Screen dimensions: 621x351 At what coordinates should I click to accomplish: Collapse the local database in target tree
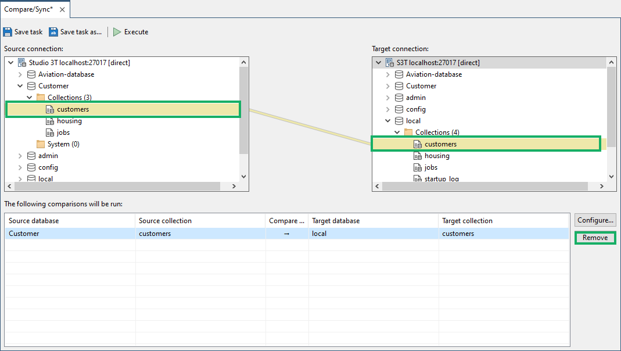click(x=388, y=121)
